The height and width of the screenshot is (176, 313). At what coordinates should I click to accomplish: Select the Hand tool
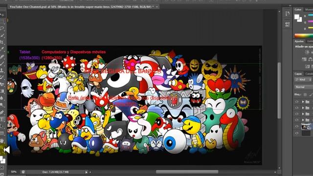click(2, 141)
